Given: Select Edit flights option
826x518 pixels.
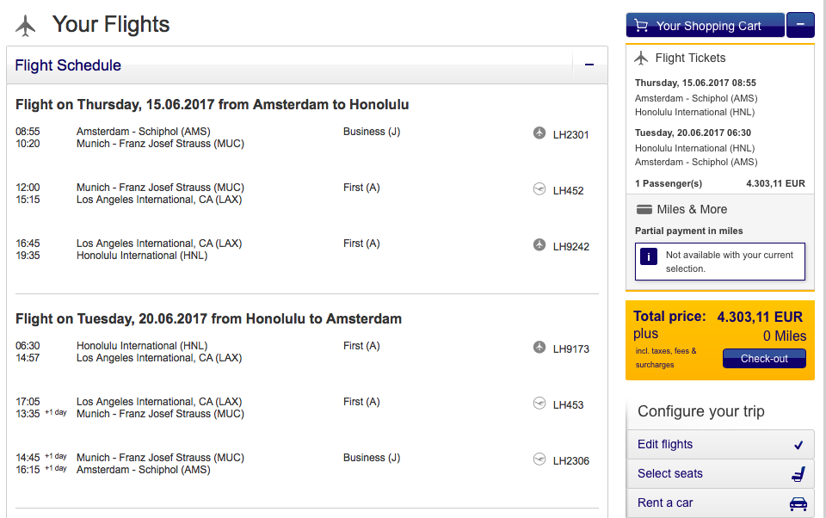Looking at the screenshot, I should tap(720, 445).
